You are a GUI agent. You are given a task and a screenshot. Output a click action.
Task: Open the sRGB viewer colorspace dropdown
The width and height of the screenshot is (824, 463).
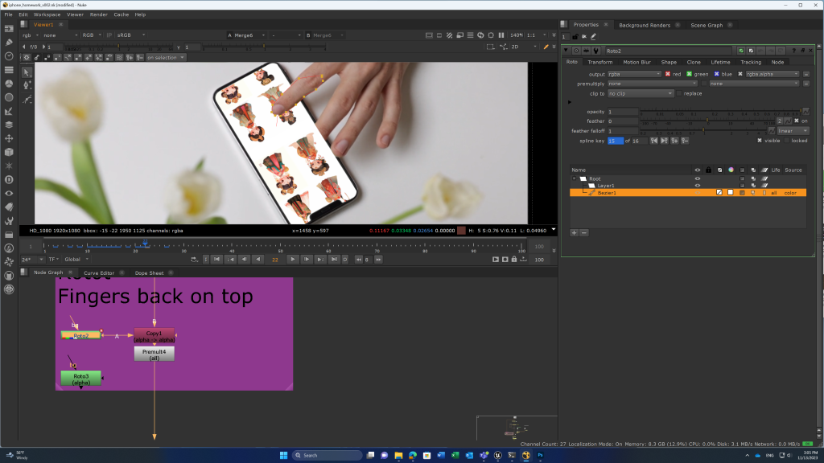131,35
